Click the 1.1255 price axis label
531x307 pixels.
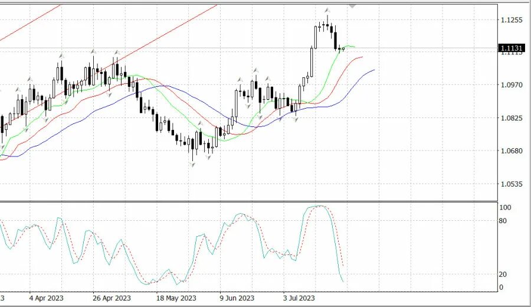click(x=512, y=20)
